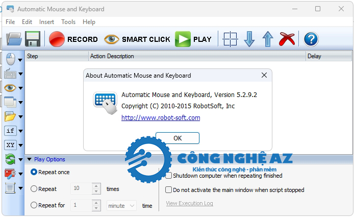
Task: Delete step using the red X icon
Action: 287,39
